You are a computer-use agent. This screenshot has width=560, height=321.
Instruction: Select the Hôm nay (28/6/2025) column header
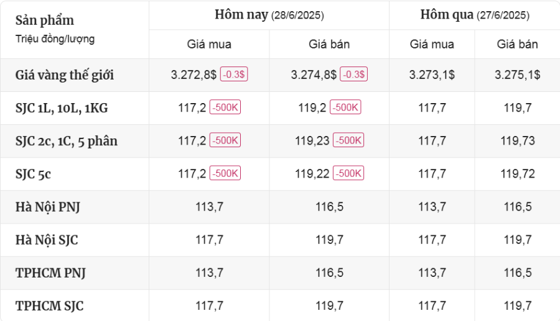click(269, 15)
